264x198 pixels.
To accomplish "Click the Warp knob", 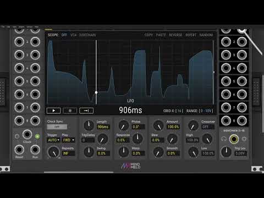I will (124, 152).
